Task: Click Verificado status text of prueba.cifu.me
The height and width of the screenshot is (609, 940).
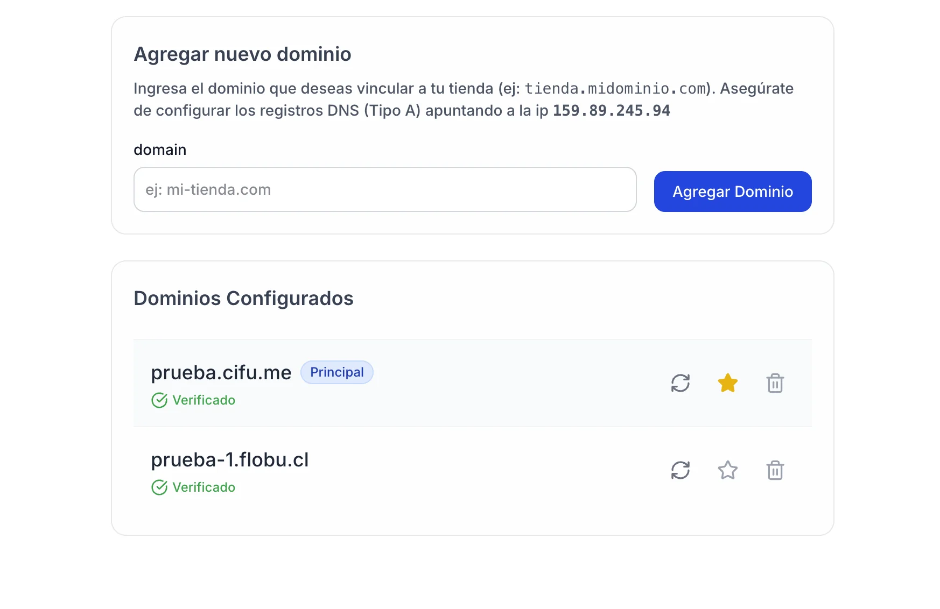Action: 204,400
